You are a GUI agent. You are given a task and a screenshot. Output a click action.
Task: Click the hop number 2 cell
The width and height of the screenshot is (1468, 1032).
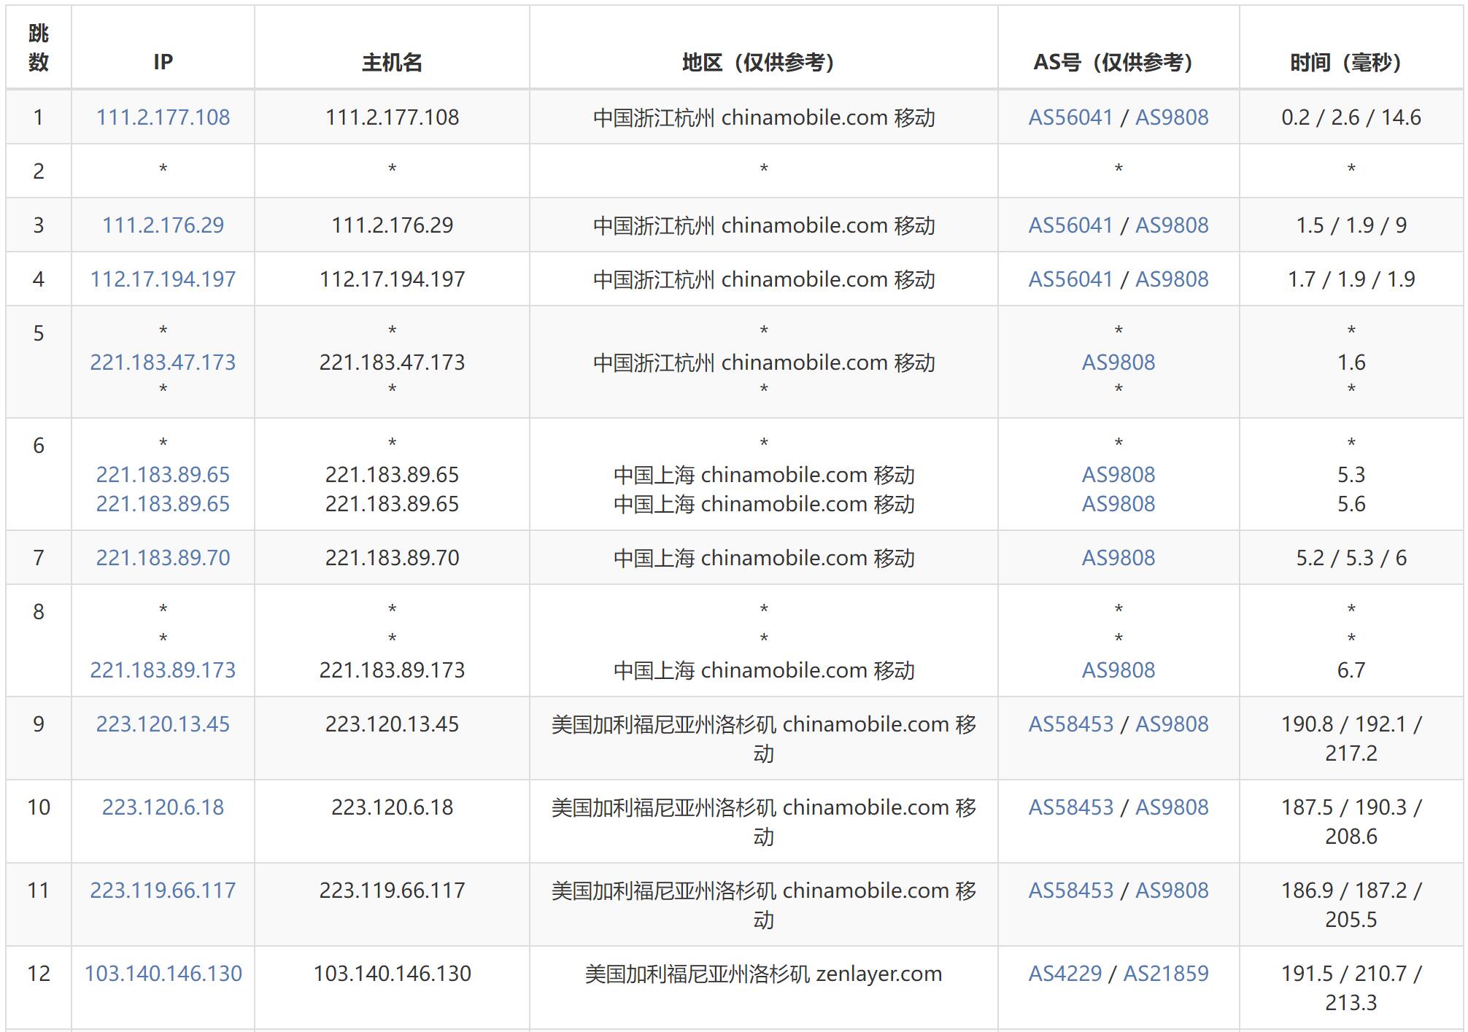pyautogui.click(x=39, y=171)
